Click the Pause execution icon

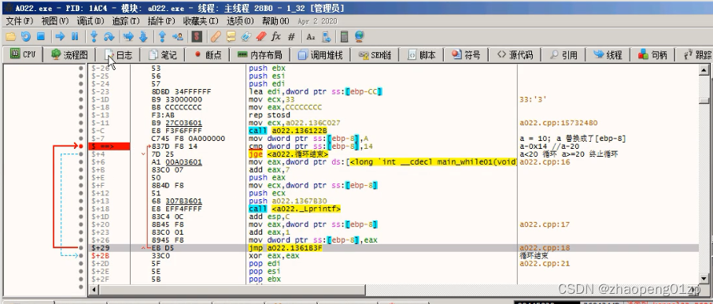point(75,36)
